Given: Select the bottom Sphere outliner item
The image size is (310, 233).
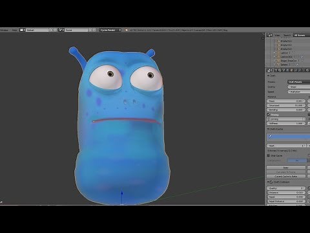Looking at the screenshot, I should (284, 65).
